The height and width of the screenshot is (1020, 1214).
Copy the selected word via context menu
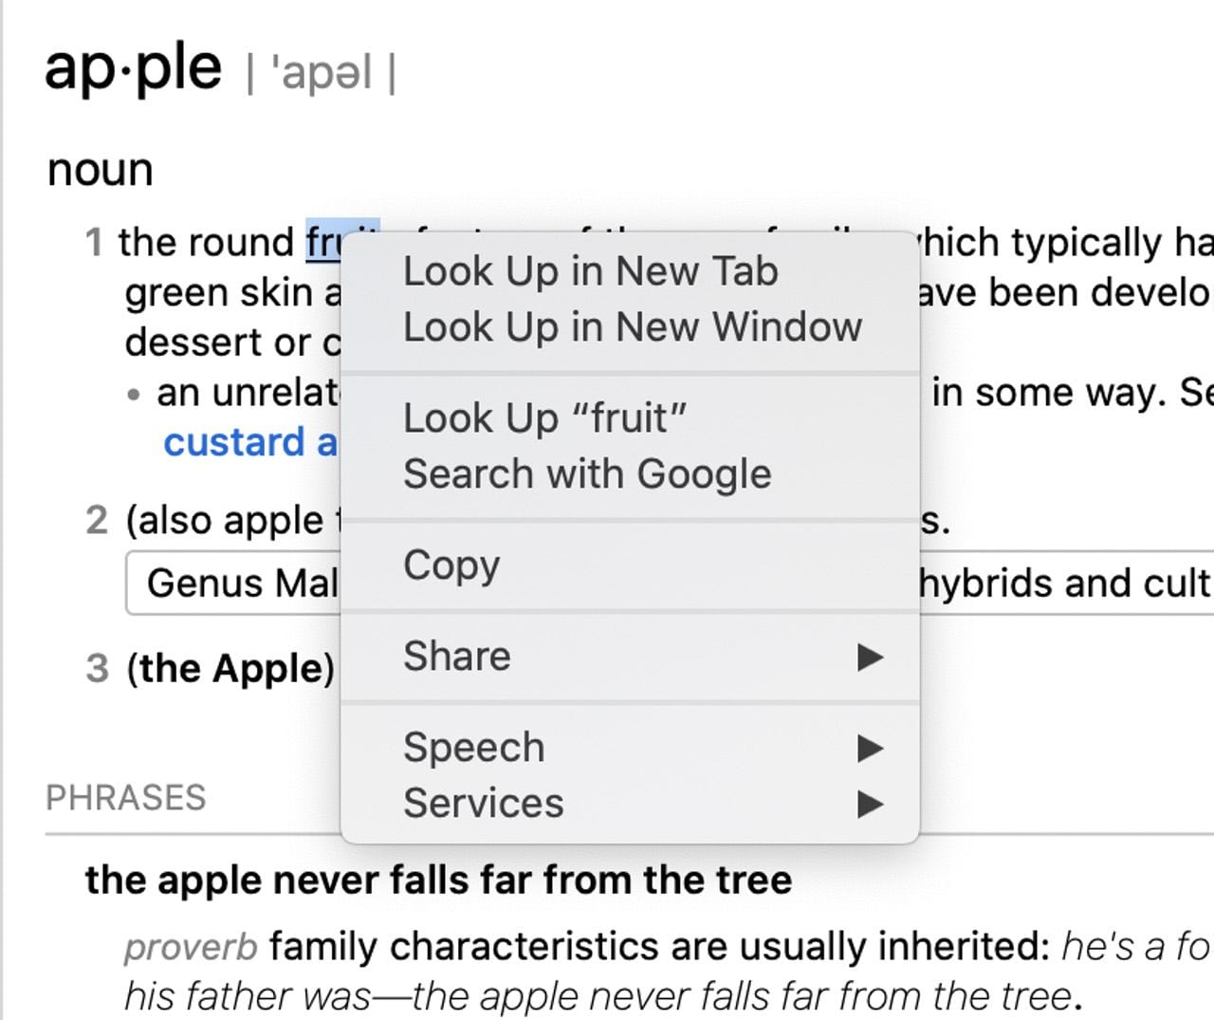(x=451, y=566)
